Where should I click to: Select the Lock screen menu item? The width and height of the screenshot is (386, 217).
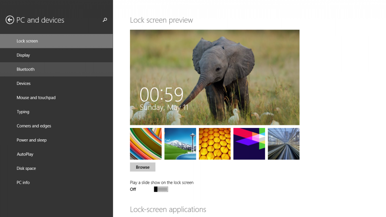point(57,41)
